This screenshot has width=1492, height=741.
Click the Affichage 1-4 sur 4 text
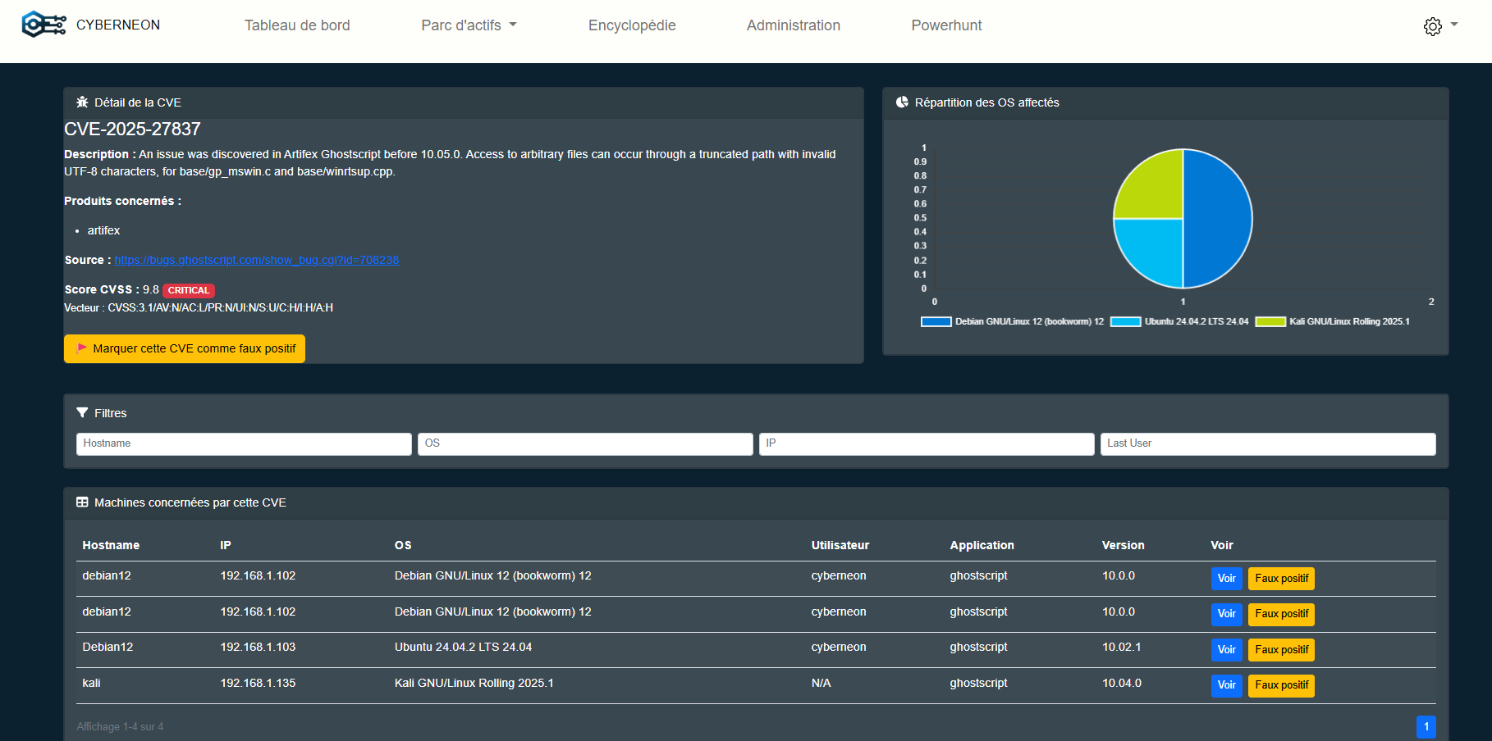(x=120, y=727)
